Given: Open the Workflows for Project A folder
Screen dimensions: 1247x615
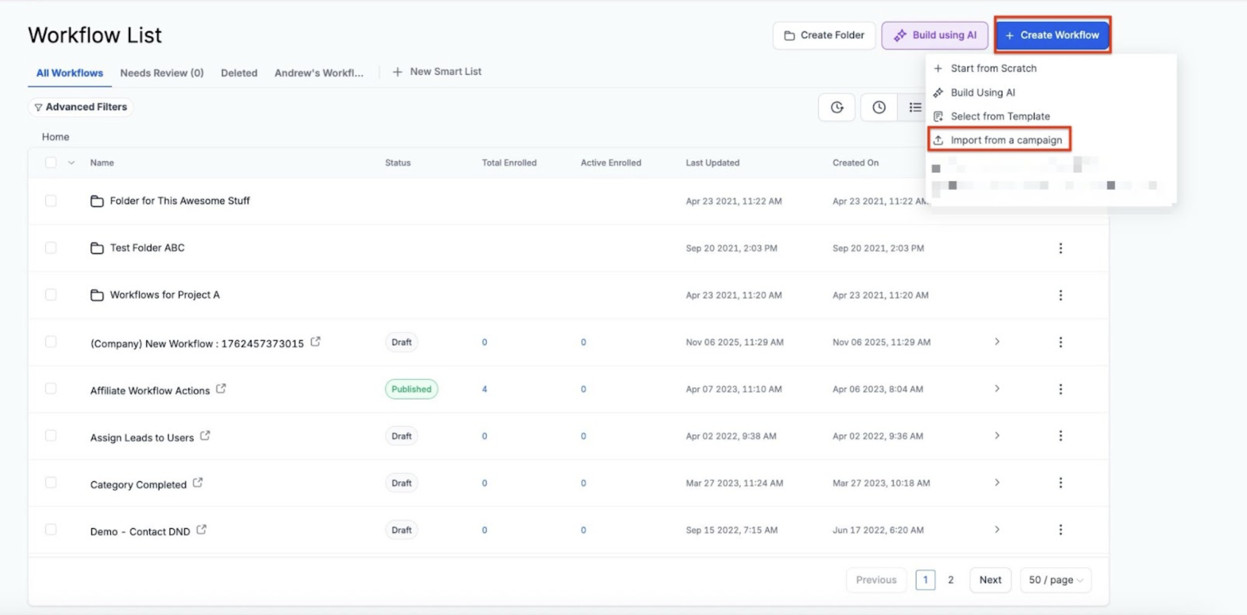Looking at the screenshot, I should pos(164,295).
